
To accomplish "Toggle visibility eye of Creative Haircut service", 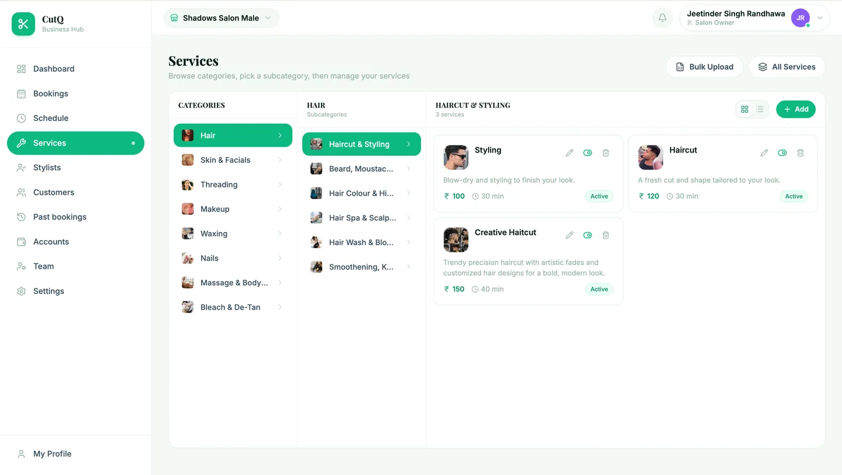I will point(588,235).
